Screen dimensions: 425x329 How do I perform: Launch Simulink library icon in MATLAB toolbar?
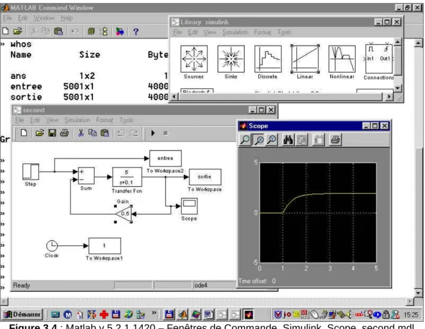(x=119, y=31)
